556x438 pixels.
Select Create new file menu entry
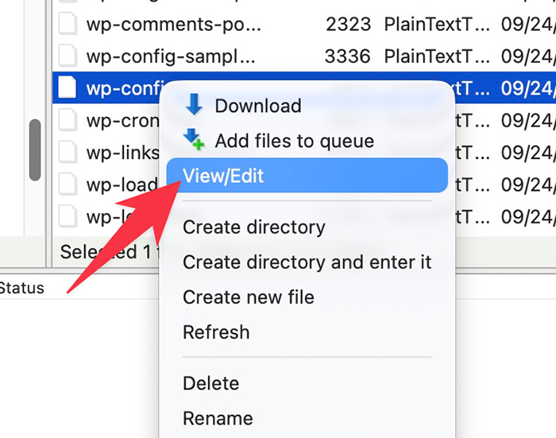(x=249, y=297)
